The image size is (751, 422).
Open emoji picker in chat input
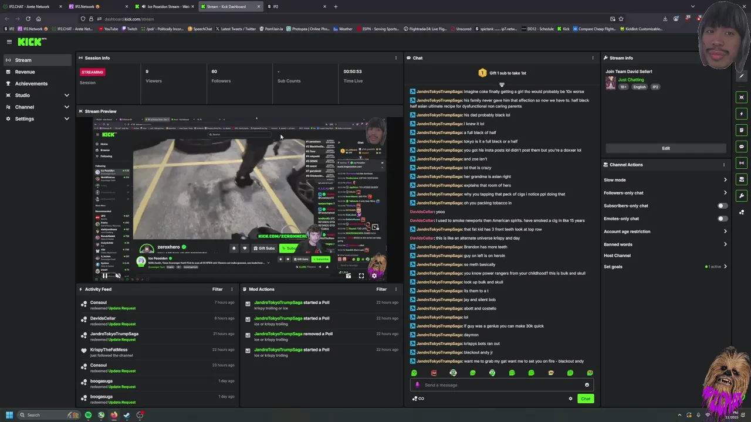click(587, 385)
